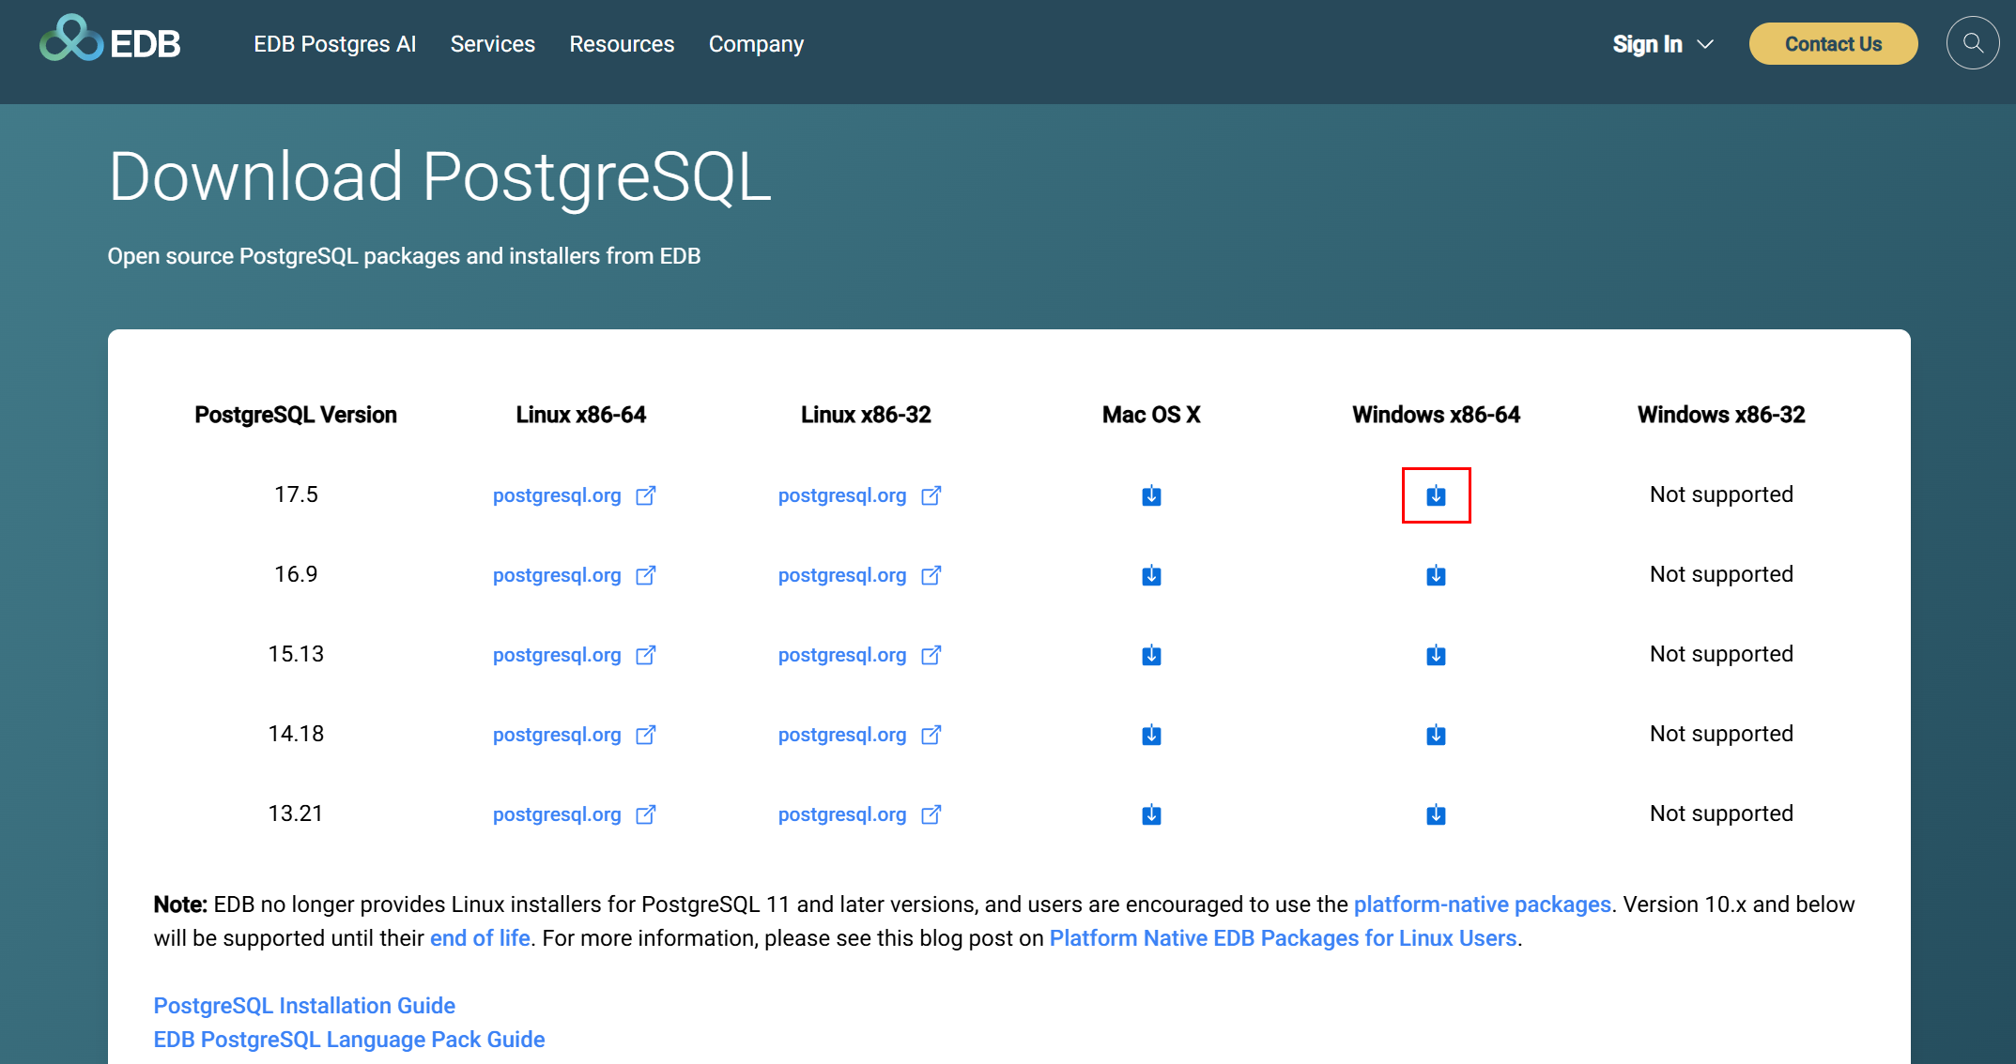Open the EDB Postgres AI menu
Viewport: 2016px width, 1064px height.
[x=334, y=44]
